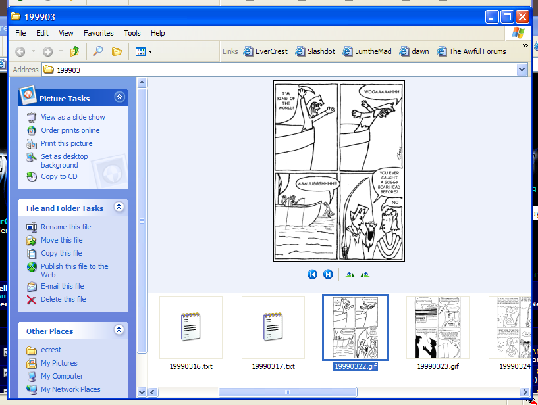Toggle the Folders pane button
The width and height of the screenshot is (538, 405).
[x=117, y=51]
